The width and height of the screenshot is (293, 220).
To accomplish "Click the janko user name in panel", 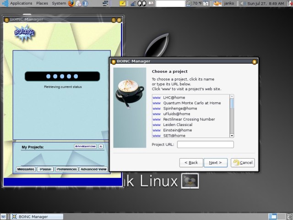I will tap(229, 3).
